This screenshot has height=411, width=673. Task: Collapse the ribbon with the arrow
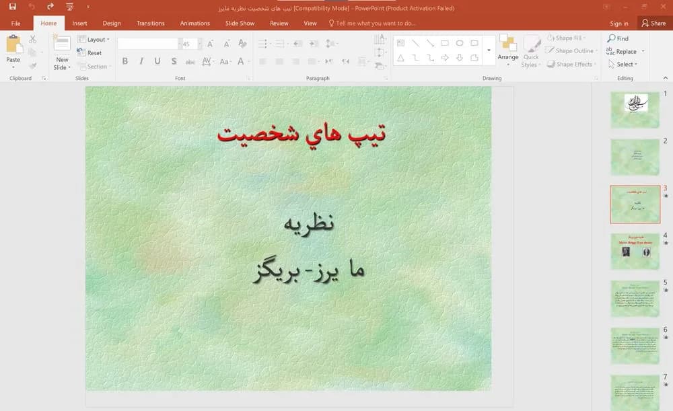pyautogui.click(x=666, y=78)
